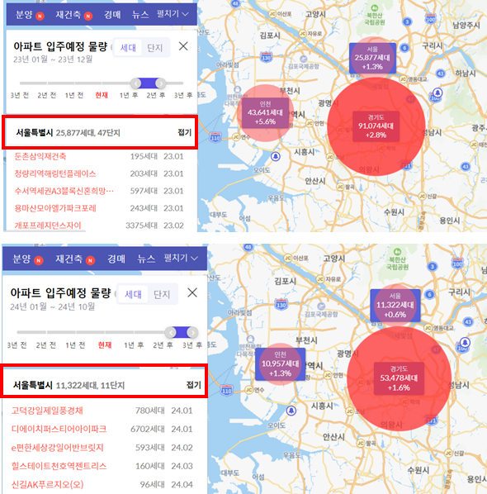Click left slider handle in 24년 panel
This screenshot has height=494, width=487.
pos(170,332)
